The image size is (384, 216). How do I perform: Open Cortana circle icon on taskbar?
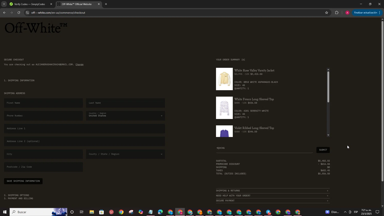72,212
